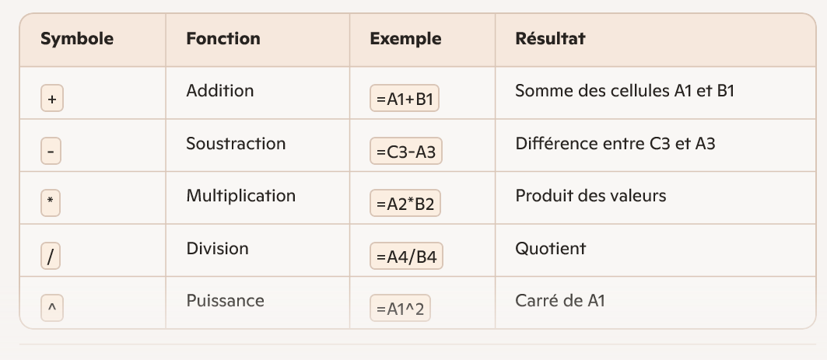This screenshot has width=827, height=360.
Task: Select the =C3-A3 example code
Action: point(405,152)
